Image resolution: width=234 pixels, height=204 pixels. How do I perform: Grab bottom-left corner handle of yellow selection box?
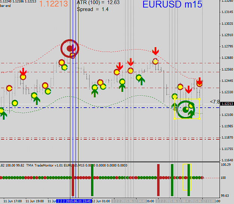click(x=175, y=119)
